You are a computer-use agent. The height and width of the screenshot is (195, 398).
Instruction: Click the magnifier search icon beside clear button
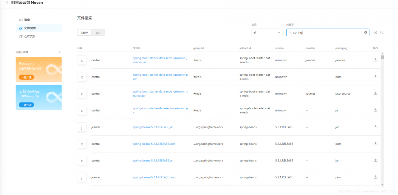coord(382,32)
